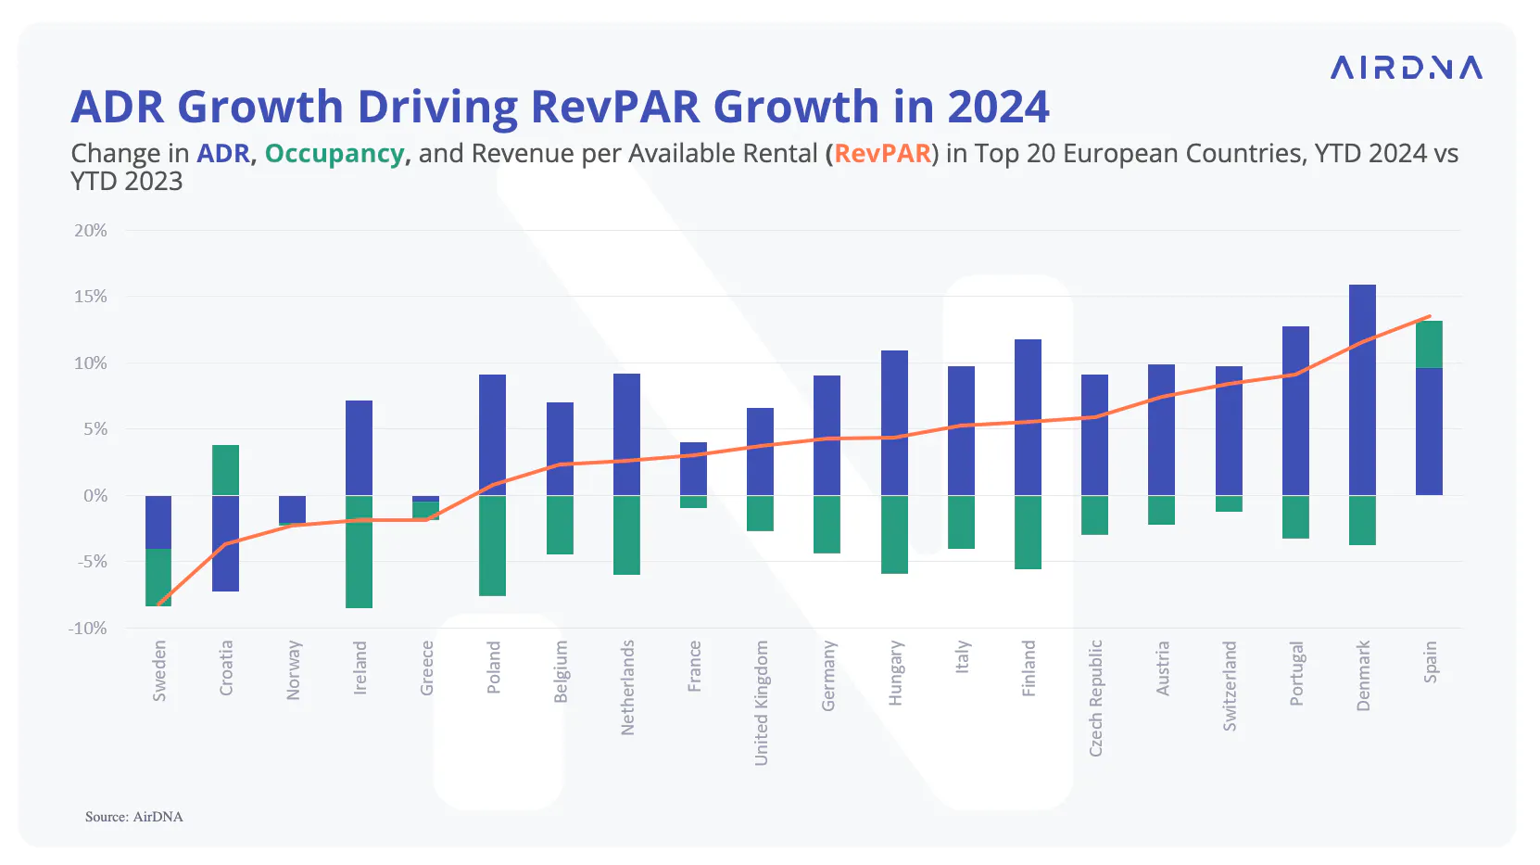Click the Denmark axis label
Image resolution: width=1540 pixels, height=865 pixels.
point(1363,676)
